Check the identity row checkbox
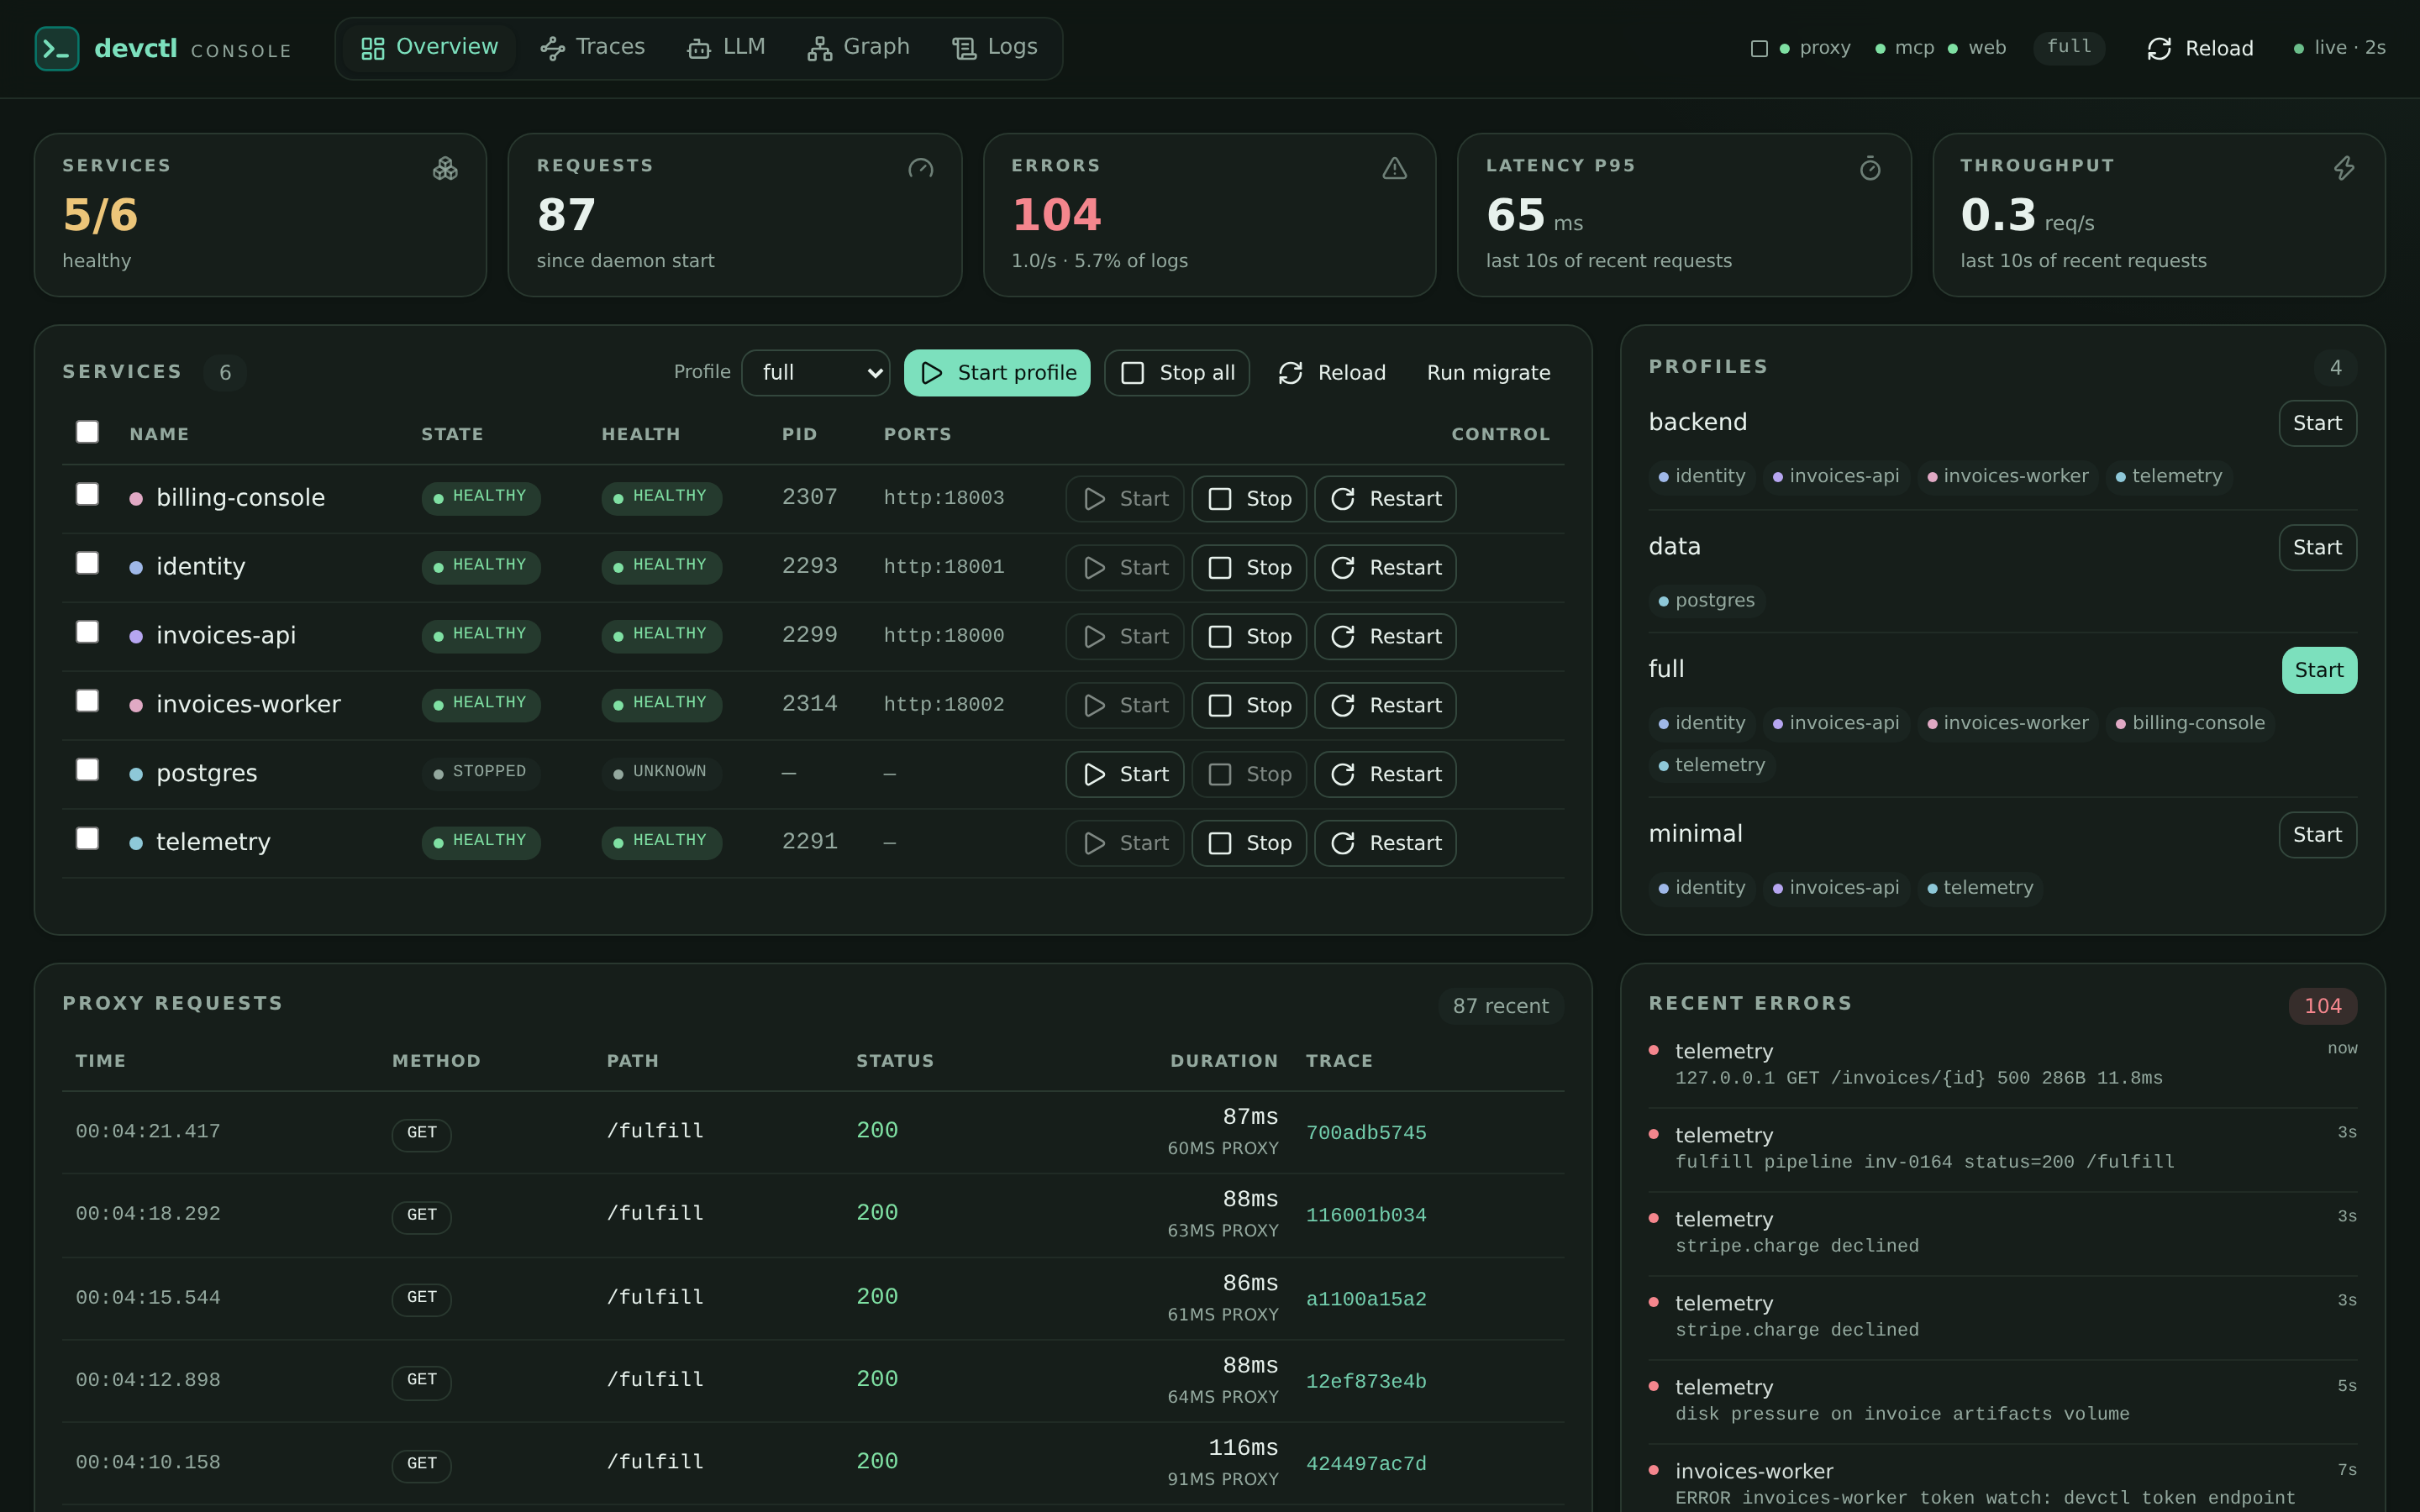Screen dimensions: 2420x1512 [87, 563]
